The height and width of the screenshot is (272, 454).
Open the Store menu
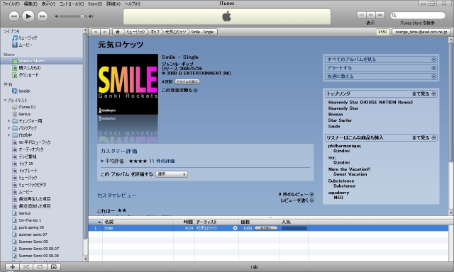click(x=95, y=4)
